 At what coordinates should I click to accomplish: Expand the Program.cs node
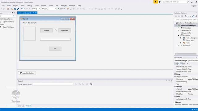(178, 45)
